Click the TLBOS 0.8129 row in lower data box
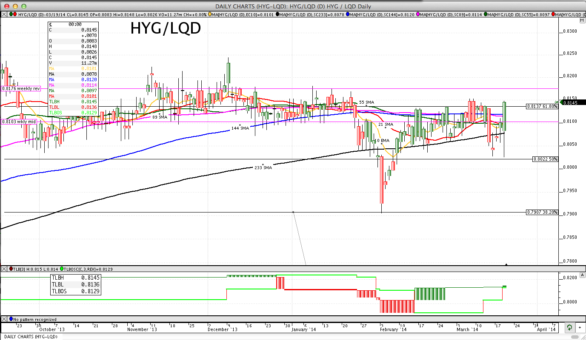The image size is (586, 340). click(x=76, y=291)
